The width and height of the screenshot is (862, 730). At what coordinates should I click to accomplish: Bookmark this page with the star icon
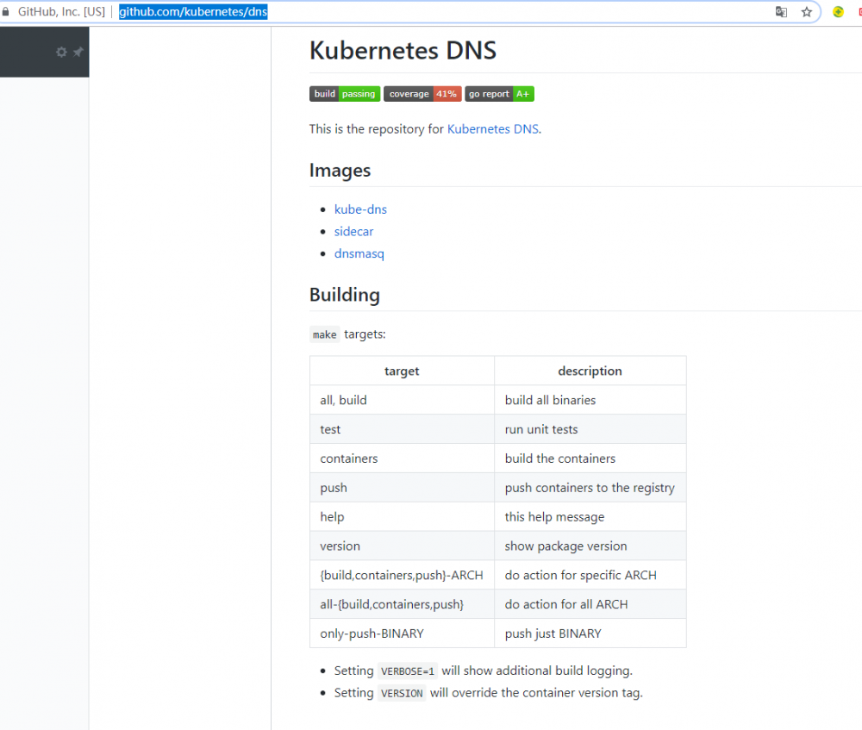[807, 11]
